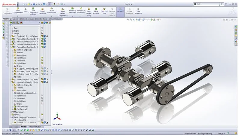Click the New document icon
239x137 pixels.
pos(23,4)
